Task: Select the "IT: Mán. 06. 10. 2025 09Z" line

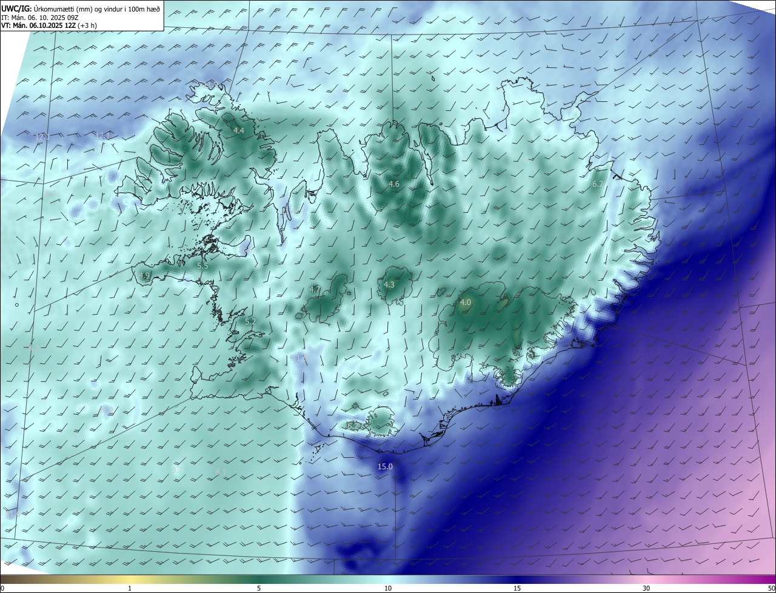Action: (40, 18)
